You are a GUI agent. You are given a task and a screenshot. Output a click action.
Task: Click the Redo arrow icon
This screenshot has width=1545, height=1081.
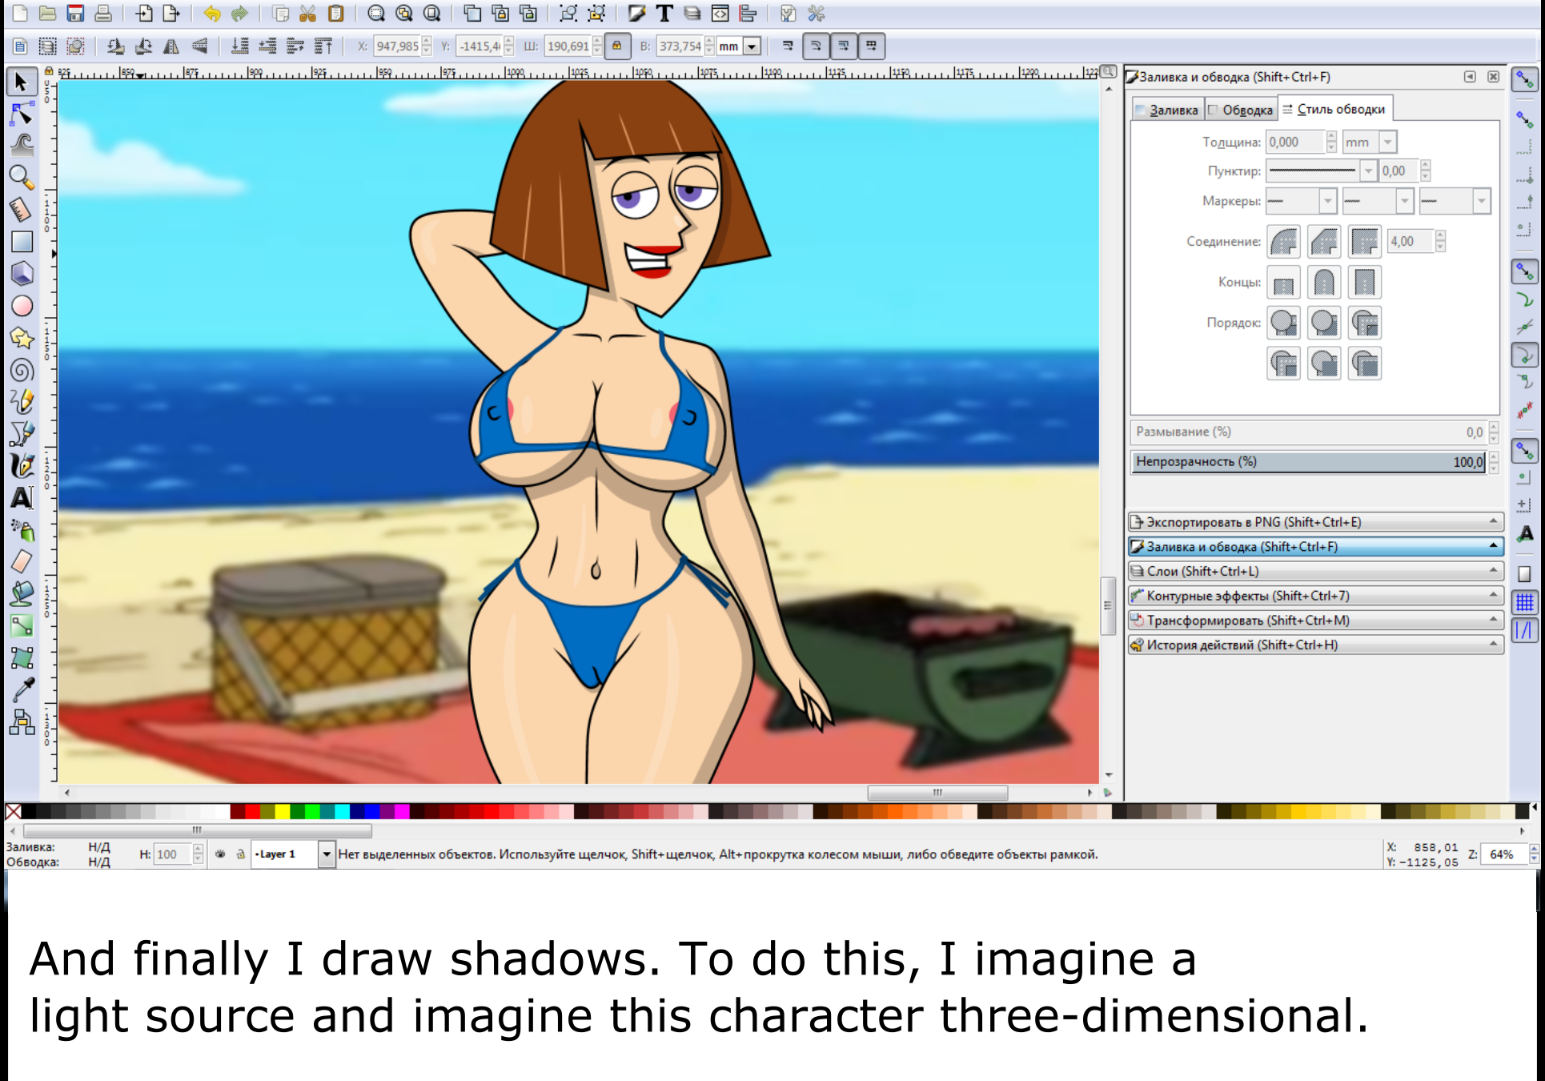pyautogui.click(x=239, y=14)
